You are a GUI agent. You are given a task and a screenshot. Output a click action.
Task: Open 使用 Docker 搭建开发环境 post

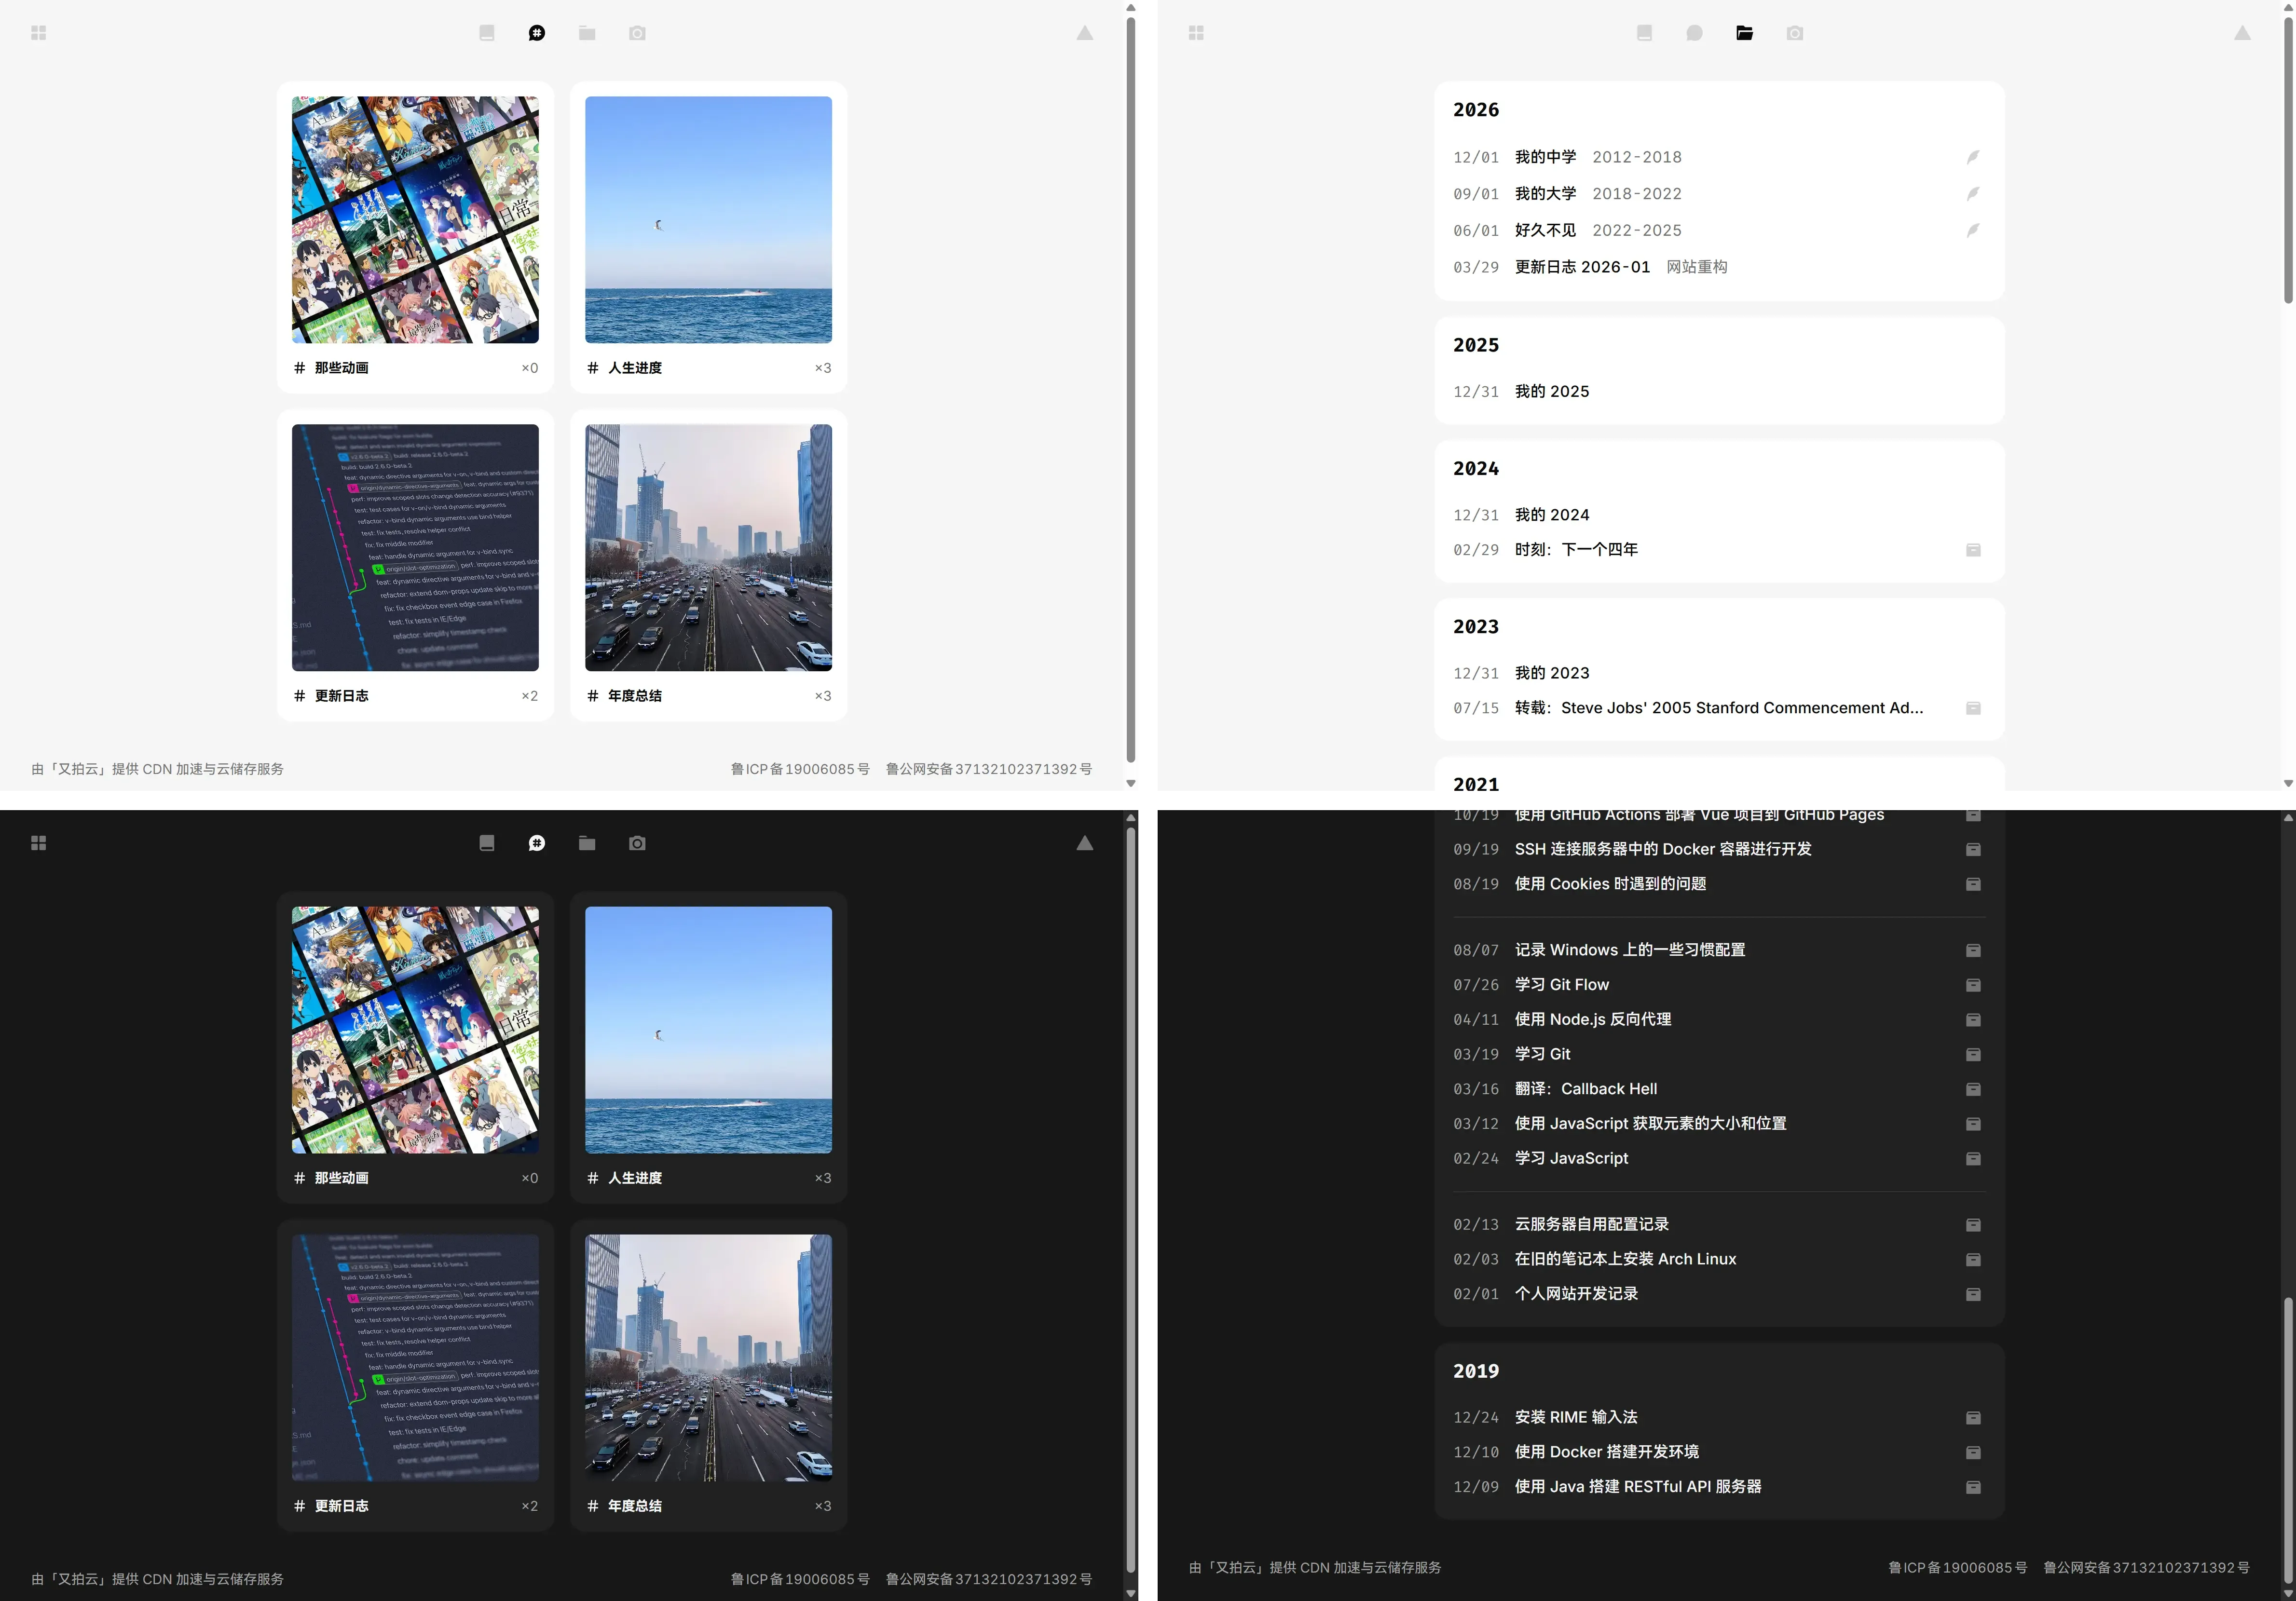point(1606,1452)
